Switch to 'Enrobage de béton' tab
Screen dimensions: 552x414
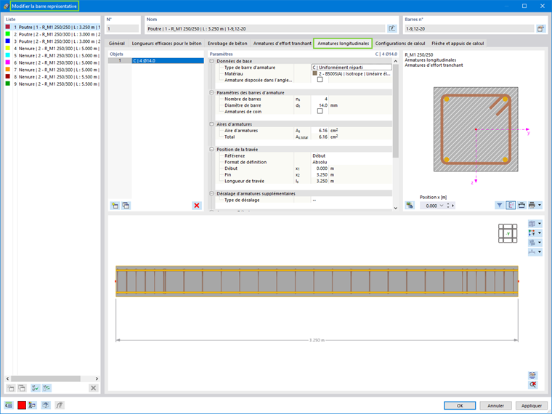click(227, 44)
